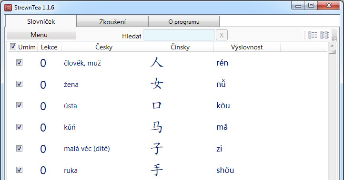Click the scrollbar up arrow

coord(332,46)
